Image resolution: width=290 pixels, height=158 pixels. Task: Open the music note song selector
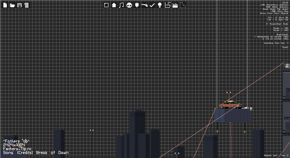pos(121,5)
